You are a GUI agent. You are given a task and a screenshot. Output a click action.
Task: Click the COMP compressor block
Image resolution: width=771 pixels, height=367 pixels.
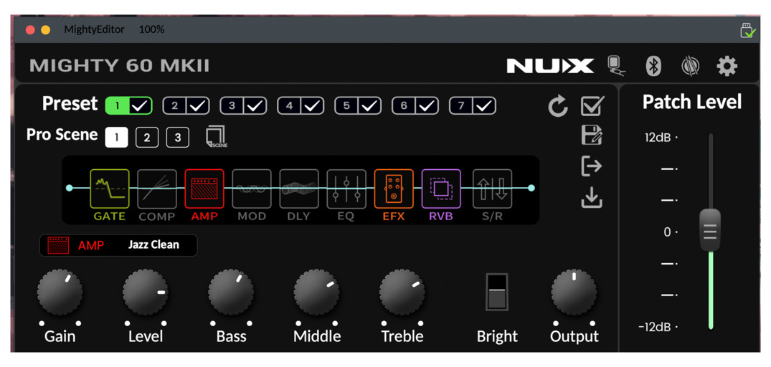156,189
